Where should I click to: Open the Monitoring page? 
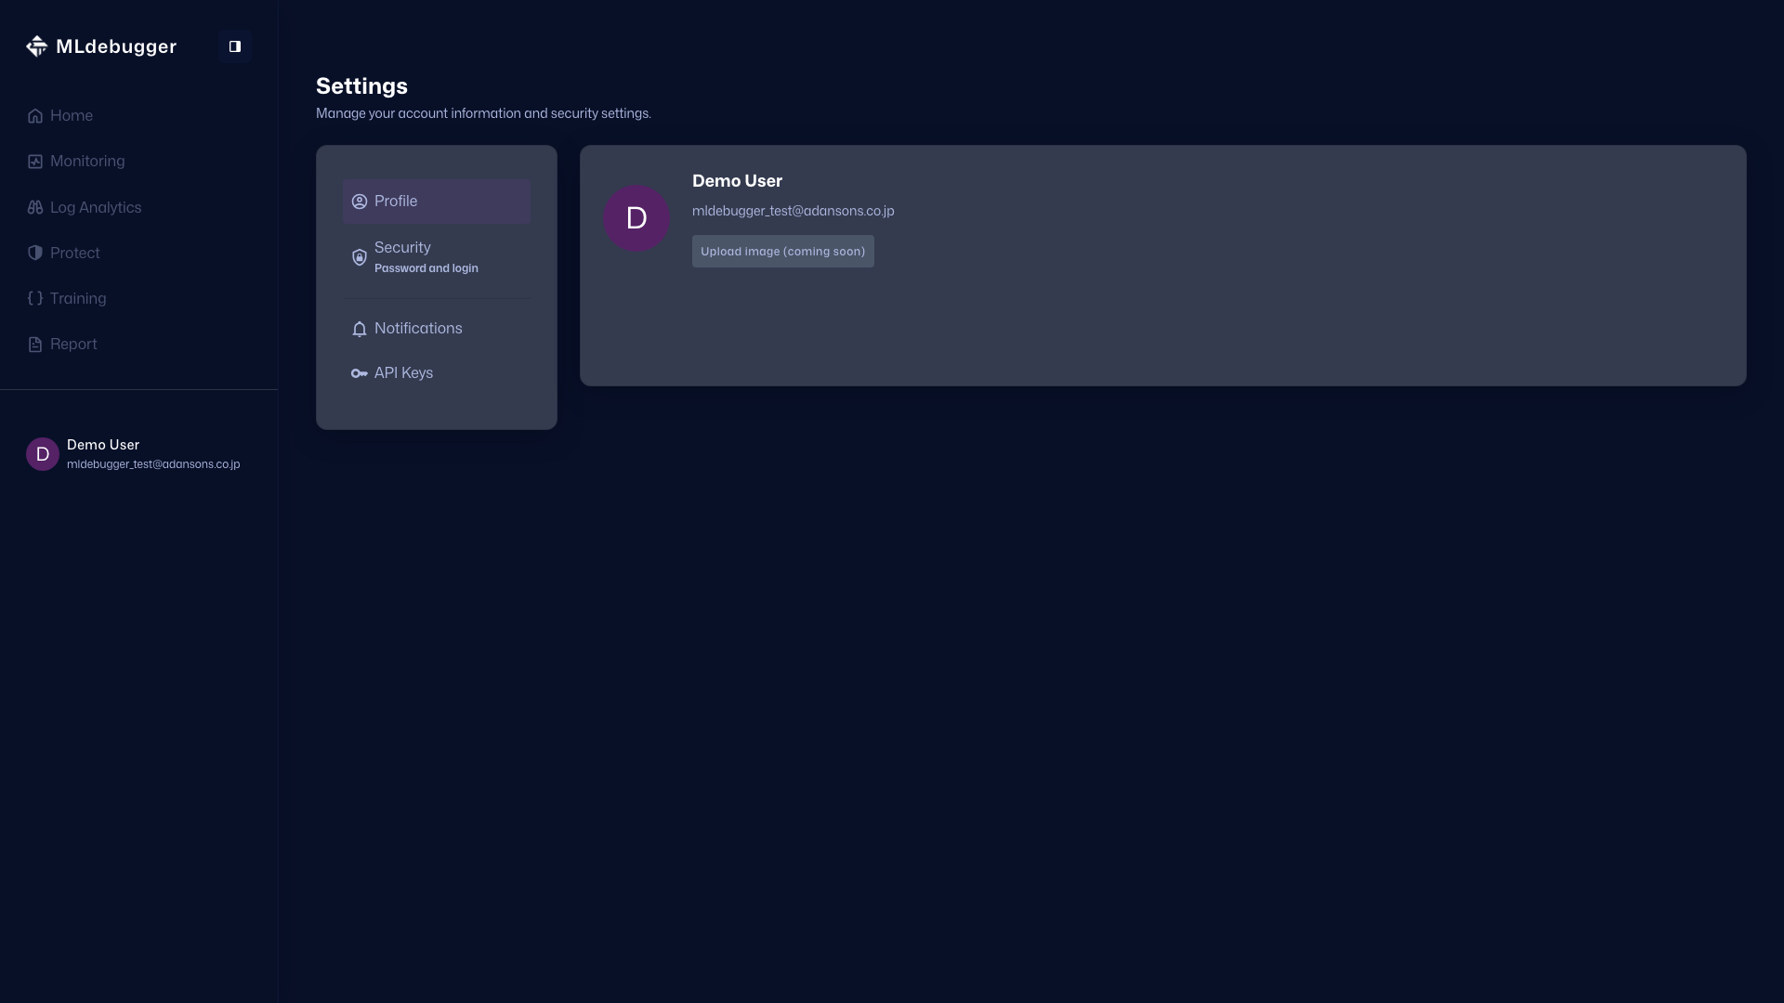(x=87, y=162)
